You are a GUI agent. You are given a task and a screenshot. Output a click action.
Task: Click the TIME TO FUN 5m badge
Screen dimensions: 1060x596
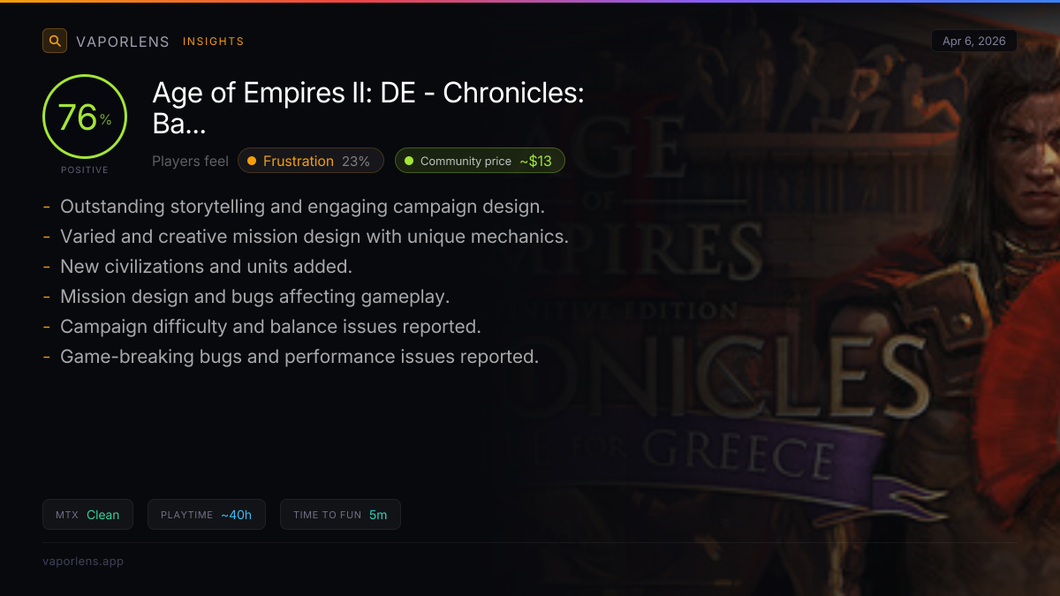340,515
